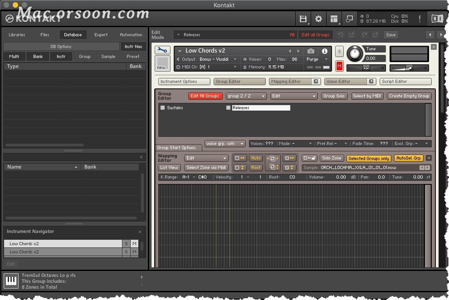Screen dimensions: 449x300
Task: Adjust the Tune knob
Action: [x=355, y=53]
